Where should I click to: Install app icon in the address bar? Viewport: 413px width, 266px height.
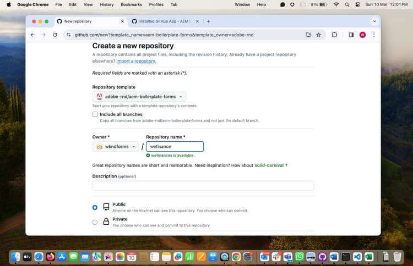pyautogui.click(x=308, y=35)
